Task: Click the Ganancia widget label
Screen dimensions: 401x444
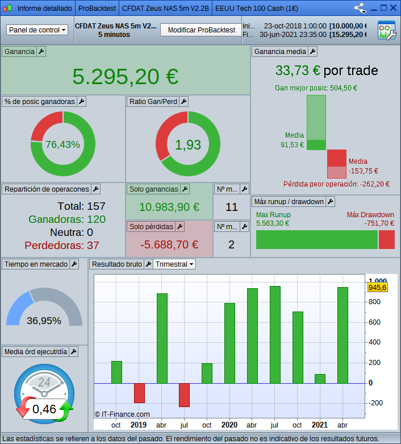Action: tap(19, 52)
